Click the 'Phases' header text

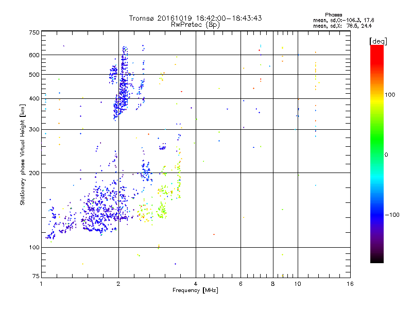coord(333,15)
